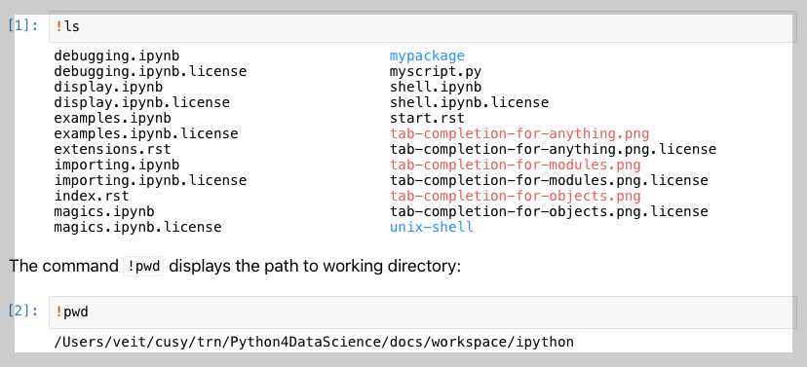Click debugging.ipynb in the output
807x367 pixels.
(x=117, y=56)
